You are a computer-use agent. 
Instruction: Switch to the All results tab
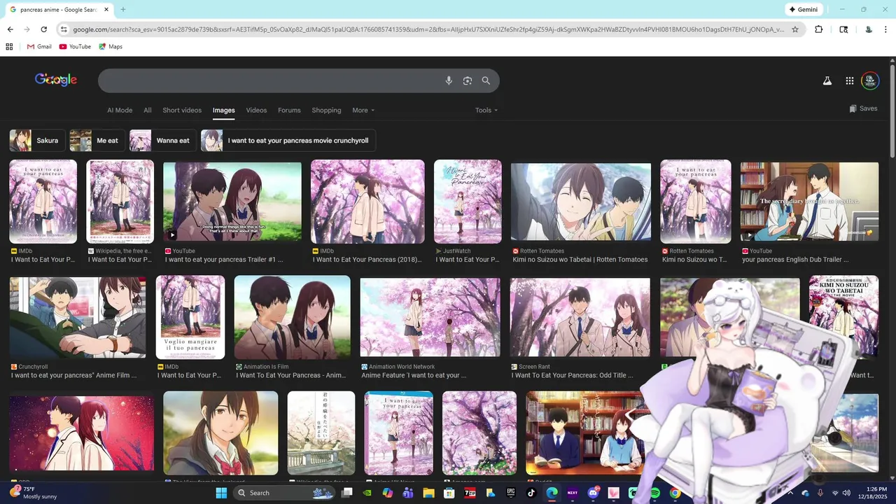point(148,110)
